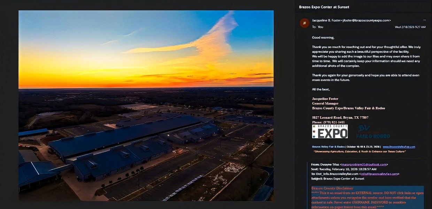432x209 pixels.
Task: Open the more actions ellipsis menu
Action: click(424, 20)
